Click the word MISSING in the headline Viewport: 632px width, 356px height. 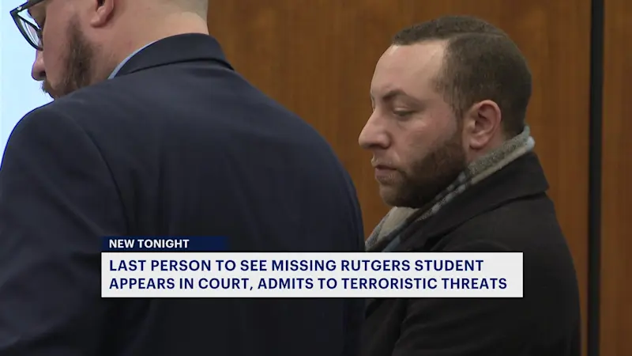[x=304, y=266]
